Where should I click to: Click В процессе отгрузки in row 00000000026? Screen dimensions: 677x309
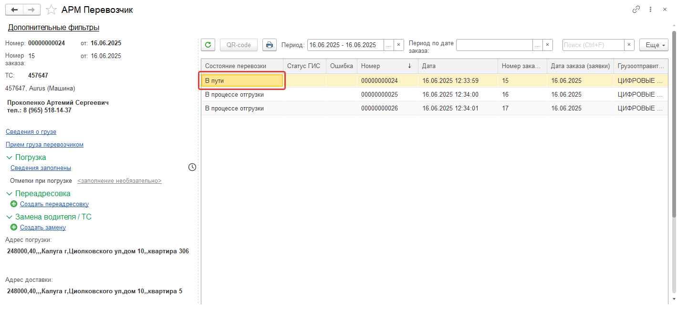coord(242,108)
